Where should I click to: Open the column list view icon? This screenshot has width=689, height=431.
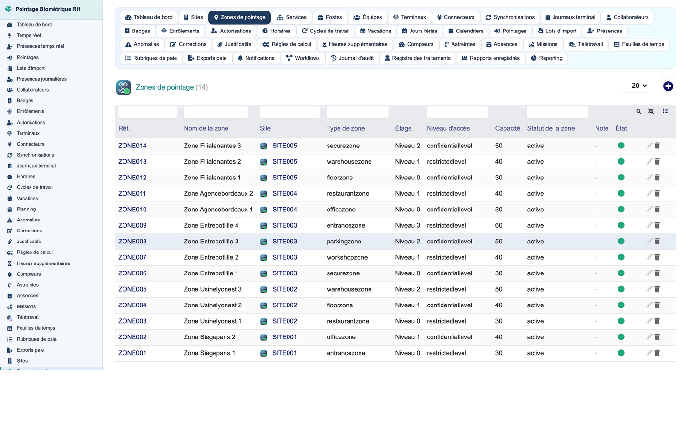(666, 111)
